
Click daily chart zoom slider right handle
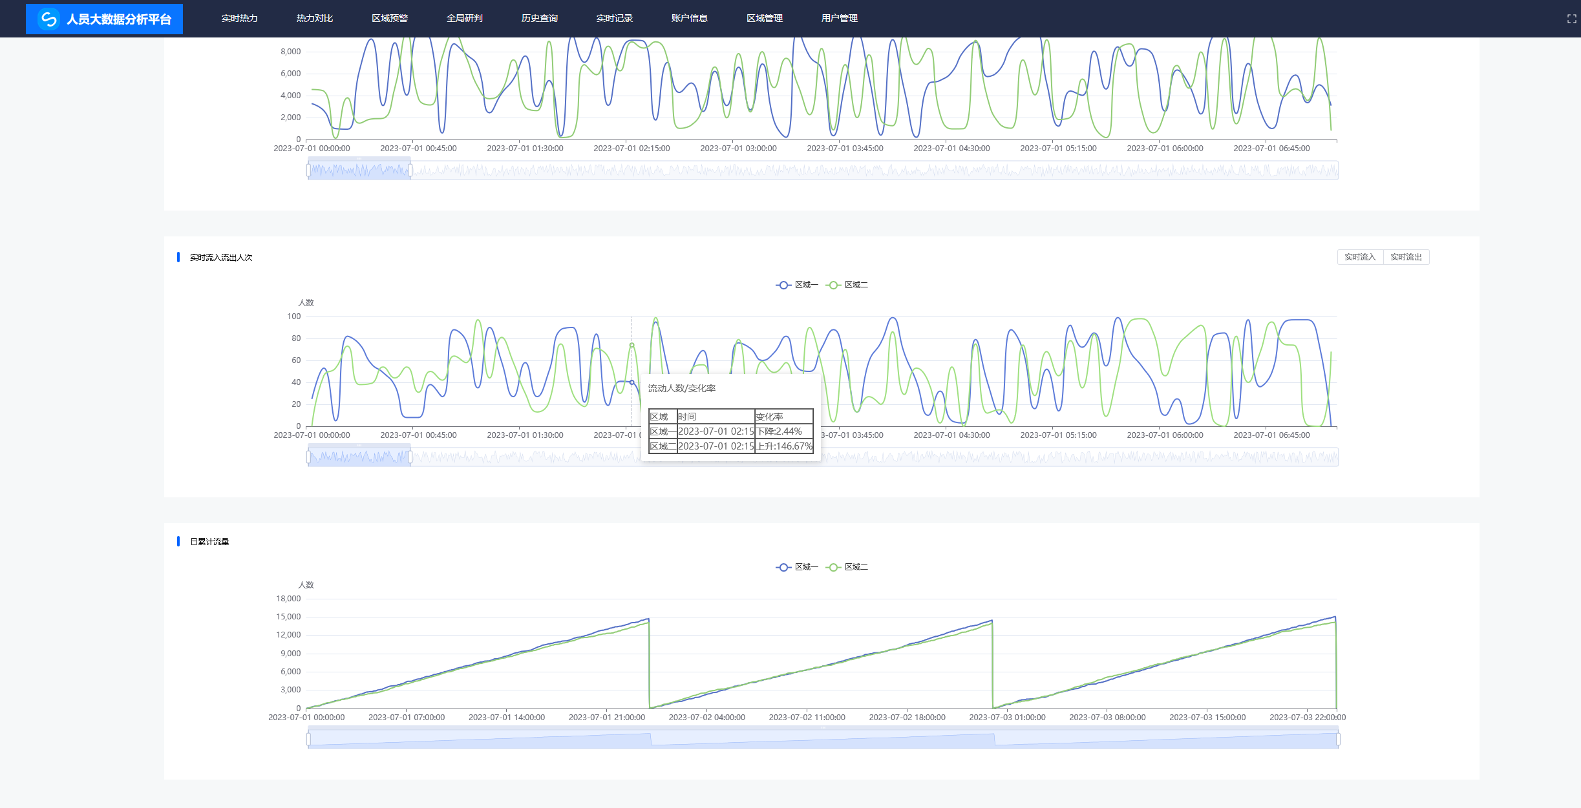pyautogui.click(x=1338, y=740)
